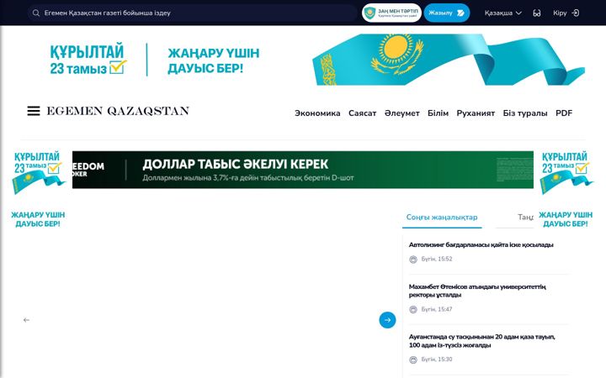The width and height of the screenshot is (606, 378).
Task: Open the Заң мен тәртіп badge
Action: (x=391, y=13)
